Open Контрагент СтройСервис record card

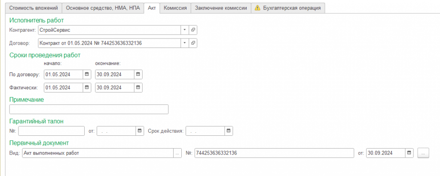[193, 30]
